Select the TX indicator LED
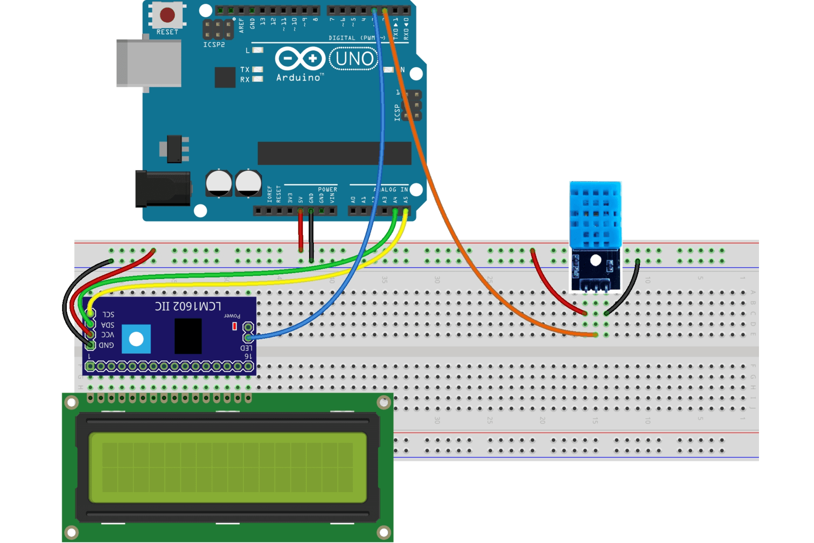Viewport: 814px width, 543px height. pyautogui.click(x=258, y=70)
